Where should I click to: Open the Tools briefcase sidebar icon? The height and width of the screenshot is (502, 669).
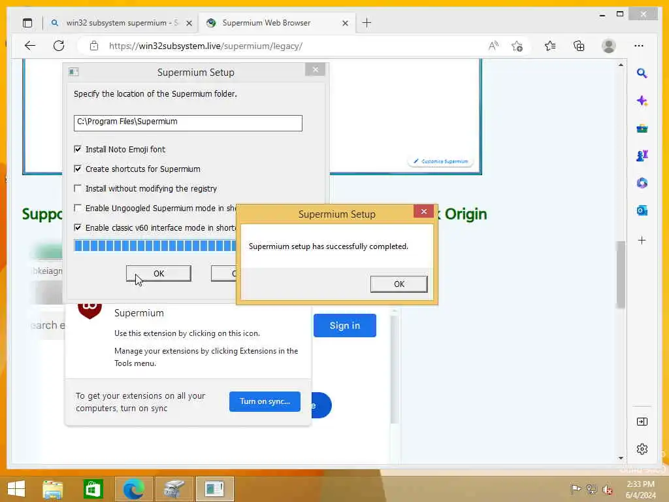tap(642, 129)
